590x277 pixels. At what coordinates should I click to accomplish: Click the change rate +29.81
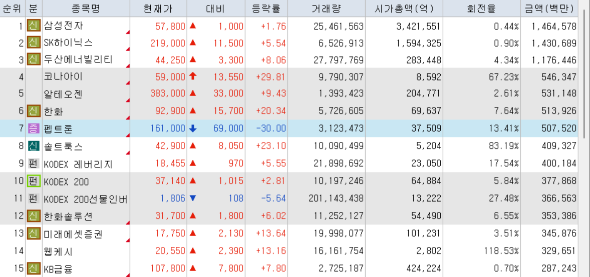coord(271,77)
